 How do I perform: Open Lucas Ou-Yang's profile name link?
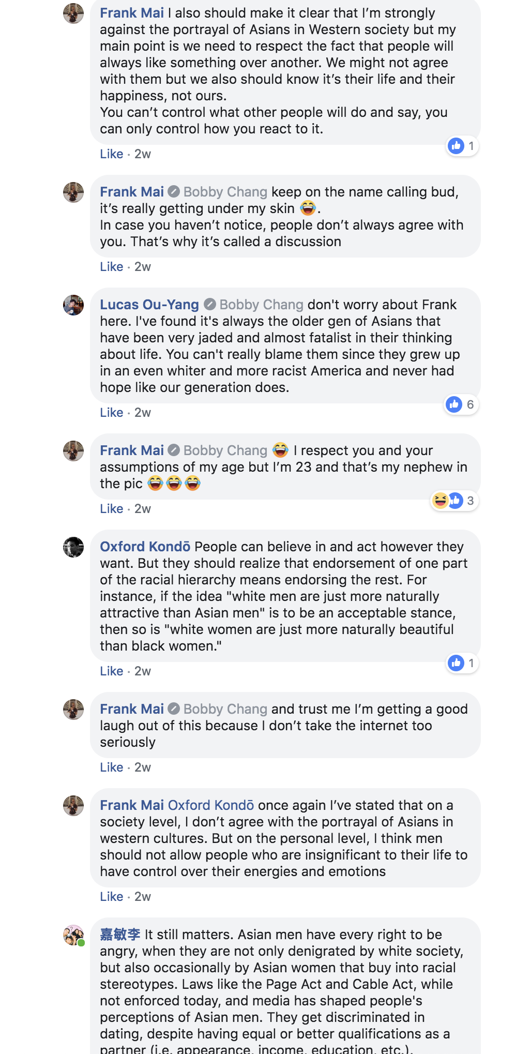pyautogui.click(x=149, y=305)
